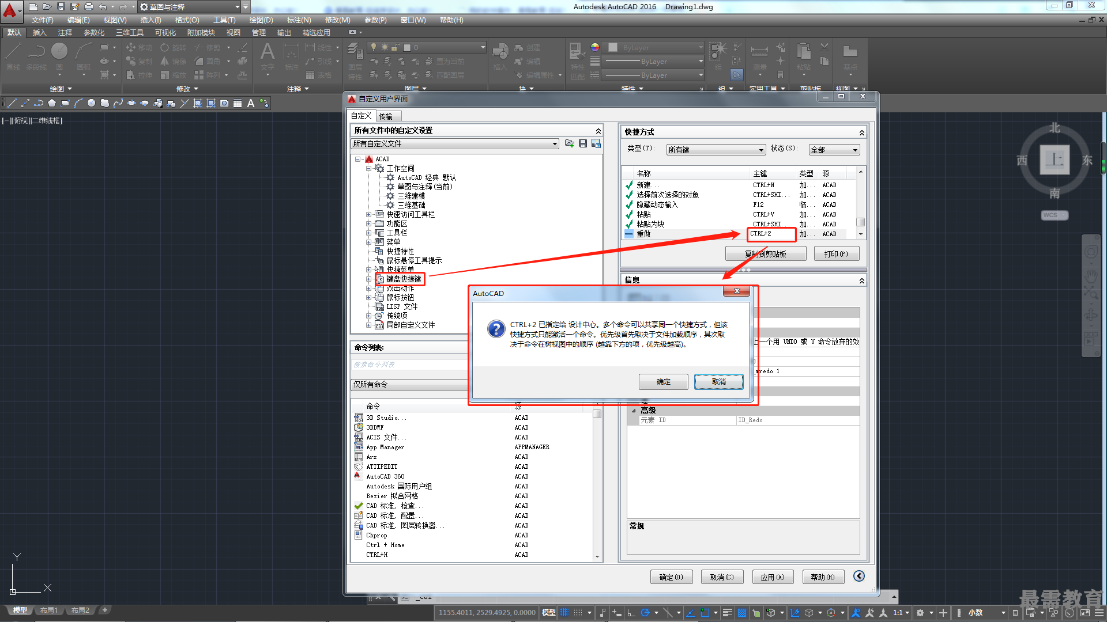Click the image manager icon beside save

[x=596, y=143]
